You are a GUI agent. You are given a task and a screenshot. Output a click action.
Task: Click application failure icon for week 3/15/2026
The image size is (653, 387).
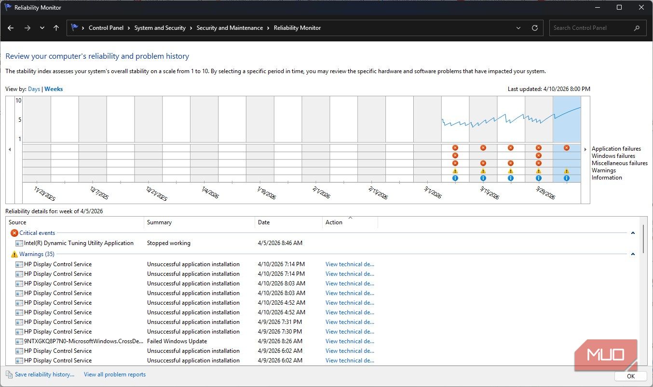[x=483, y=148]
